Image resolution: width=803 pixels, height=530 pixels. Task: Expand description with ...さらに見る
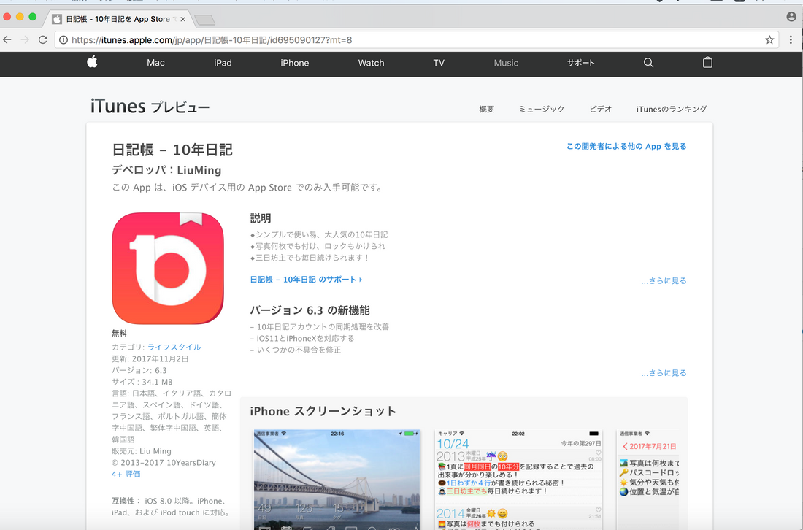click(x=664, y=280)
